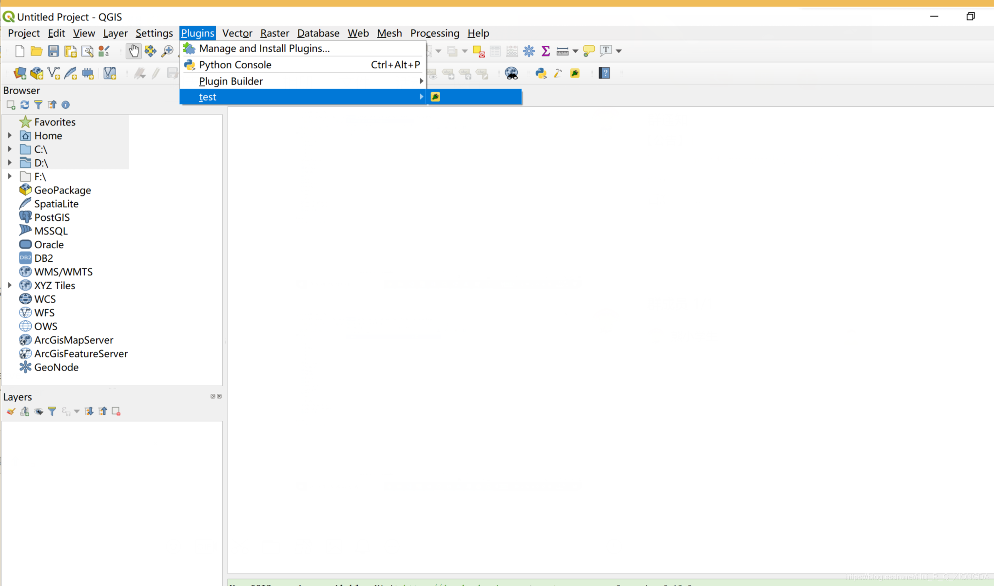This screenshot has height=586, width=994.
Task: Open Help Contents book icon
Action: tap(604, 73)
